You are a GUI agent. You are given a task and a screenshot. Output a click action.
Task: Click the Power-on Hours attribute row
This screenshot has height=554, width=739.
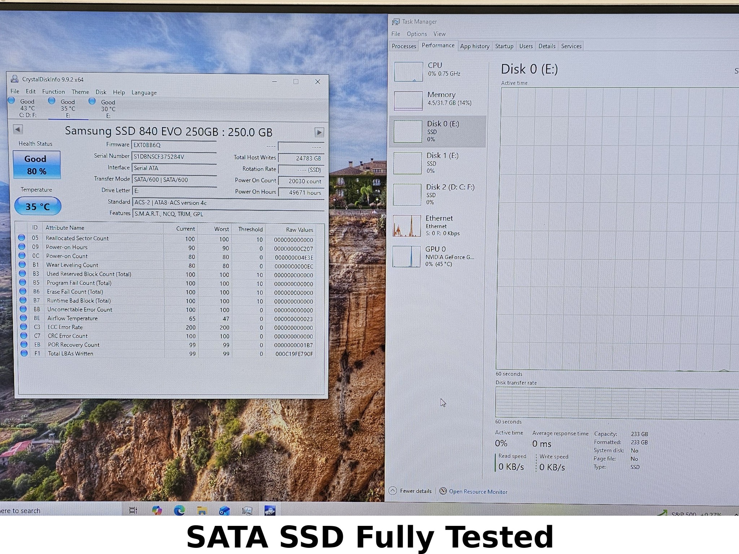[x=166, y=248]
